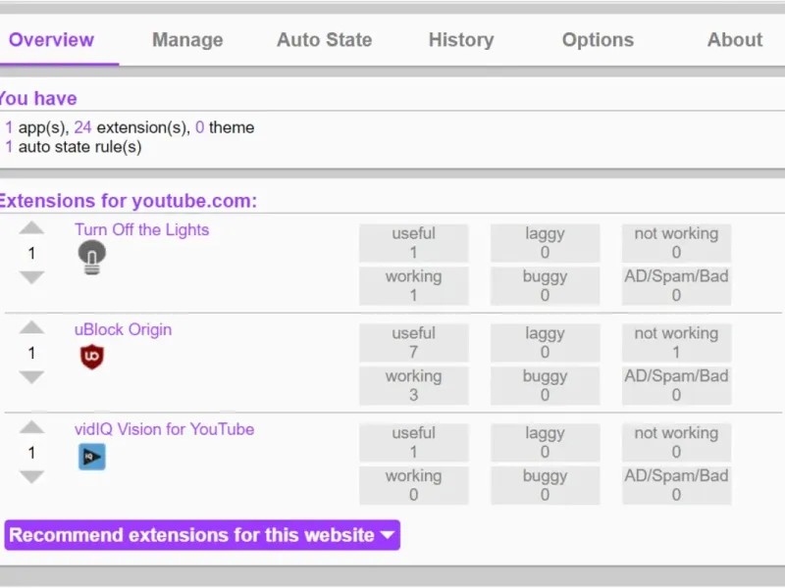785x588 pixels.
Task: Downvote the Turn Off the Lights extension
Action: coord(32,277)
